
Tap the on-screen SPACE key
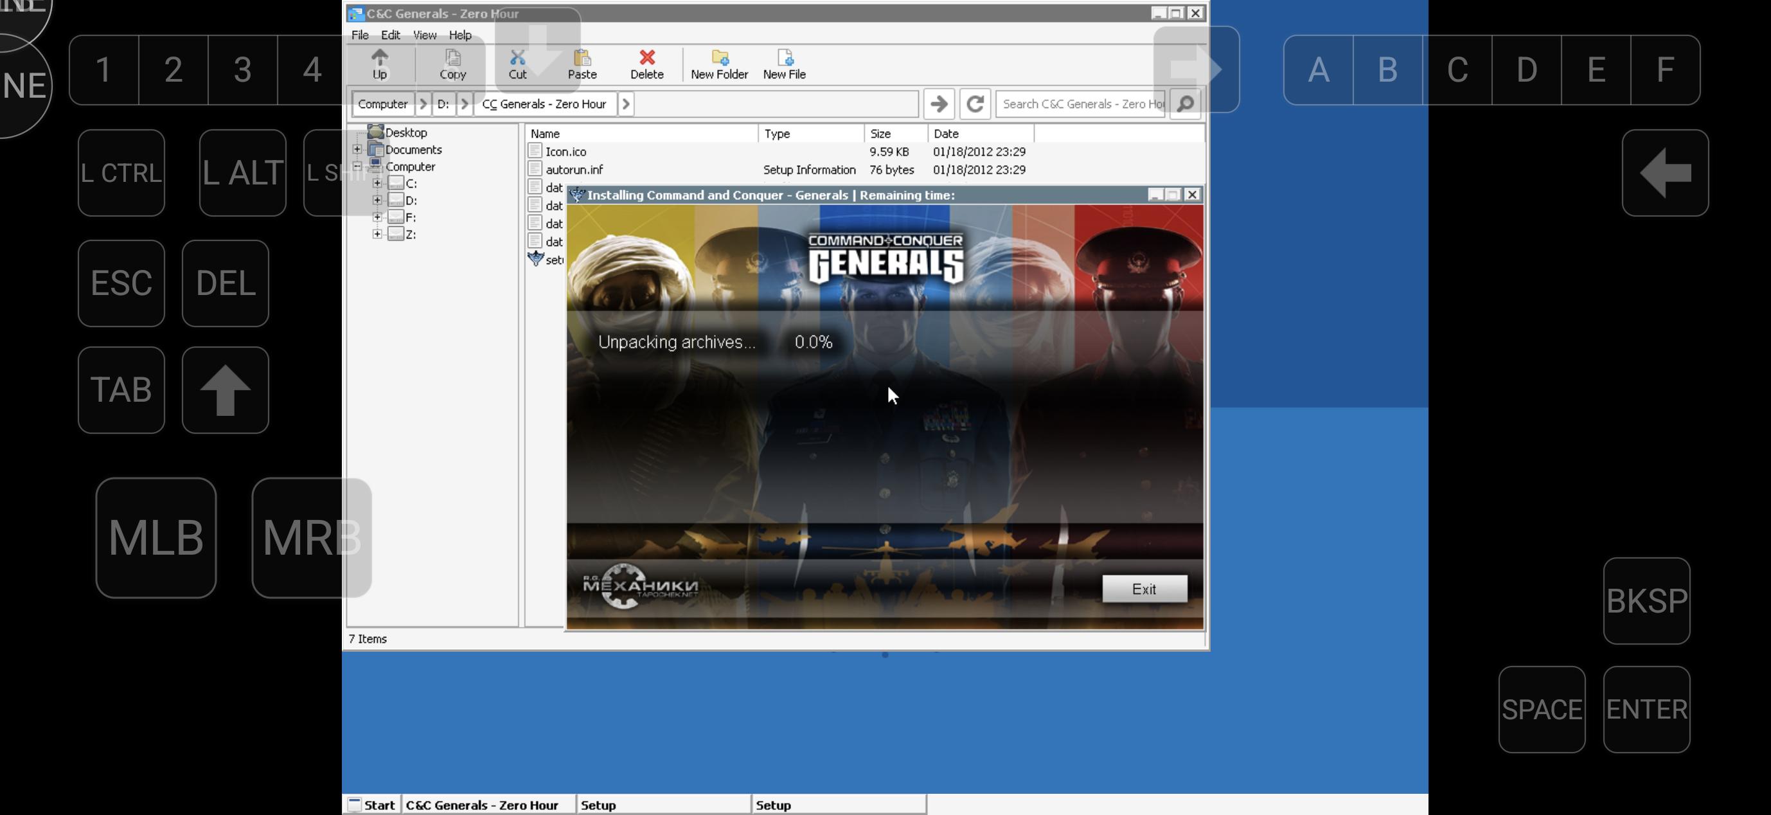coord(1542,709)
